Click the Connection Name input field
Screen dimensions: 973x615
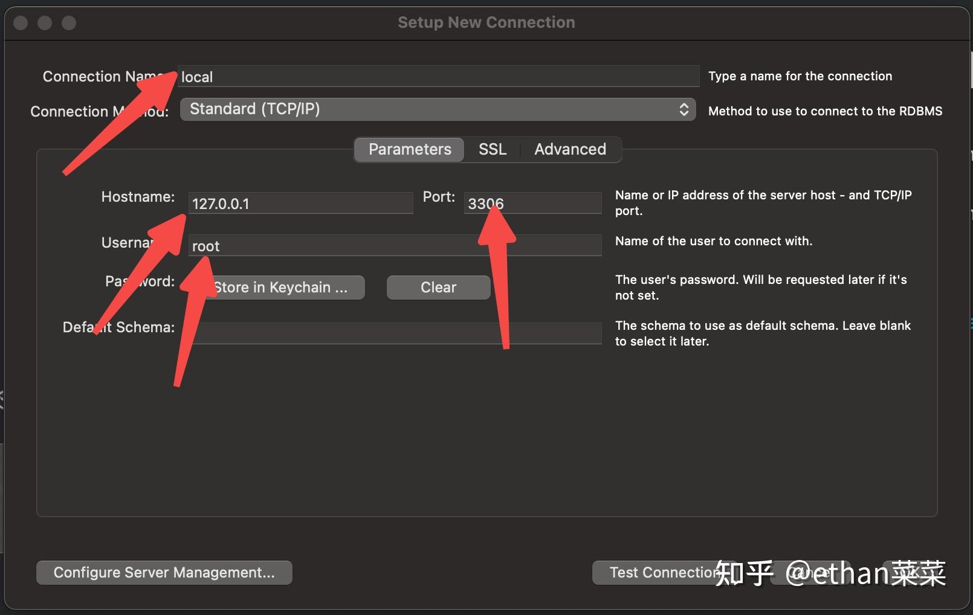pos(438,77)
